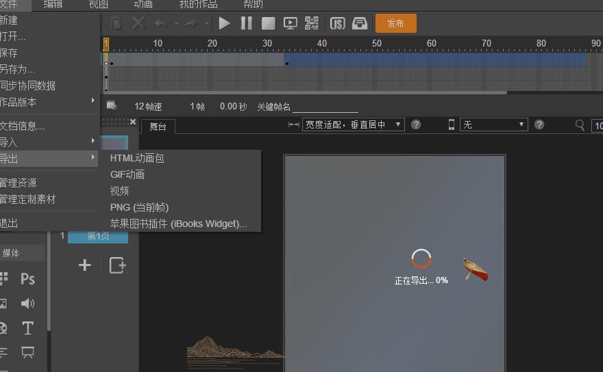Click the undo arrow icon
The height and width of the screenshot is (372, 603).
coord(161,24)
